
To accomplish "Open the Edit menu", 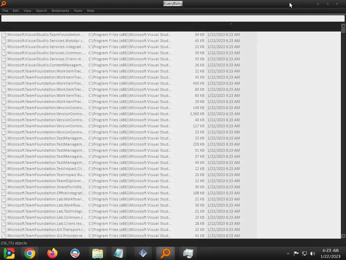I will point(16,10).
